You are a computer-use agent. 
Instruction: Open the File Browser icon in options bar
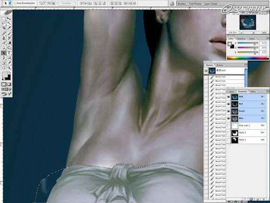(172, 3)
